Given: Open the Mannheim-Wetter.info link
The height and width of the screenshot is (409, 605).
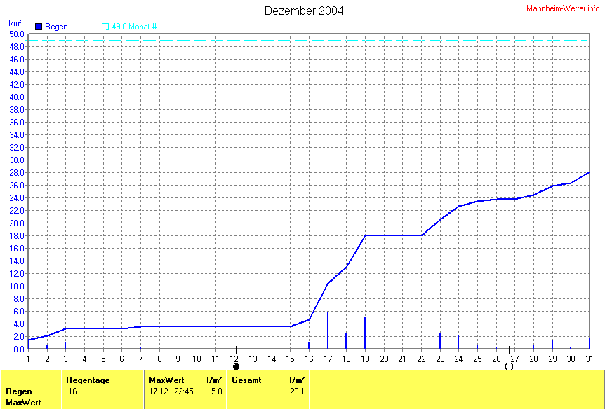Looking at the screenshot, I should click(563, 7).
